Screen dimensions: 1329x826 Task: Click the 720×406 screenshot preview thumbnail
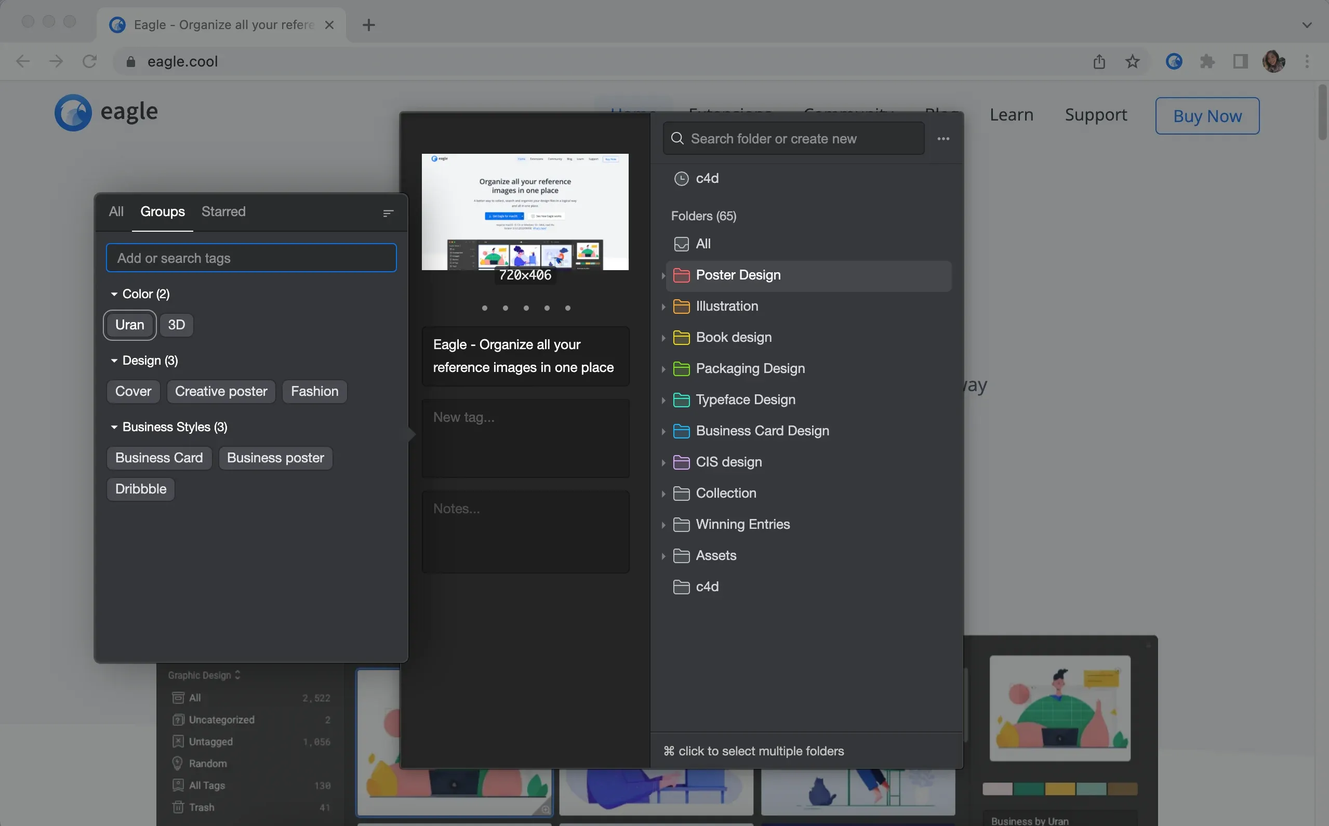click(x=525, y=212)
